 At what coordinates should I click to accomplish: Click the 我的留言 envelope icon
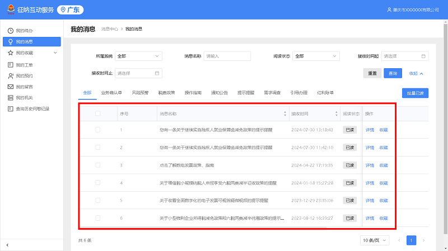pos(10,87)
